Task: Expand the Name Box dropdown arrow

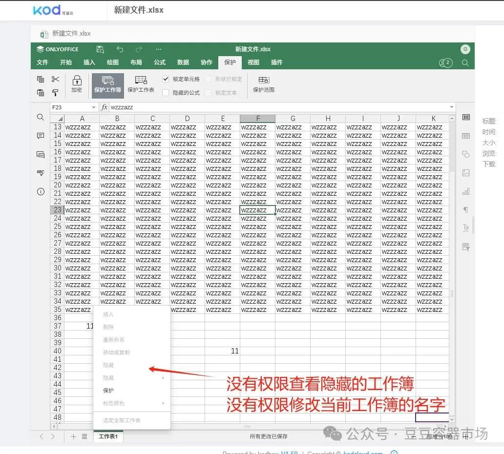Action: pos(94,107)
